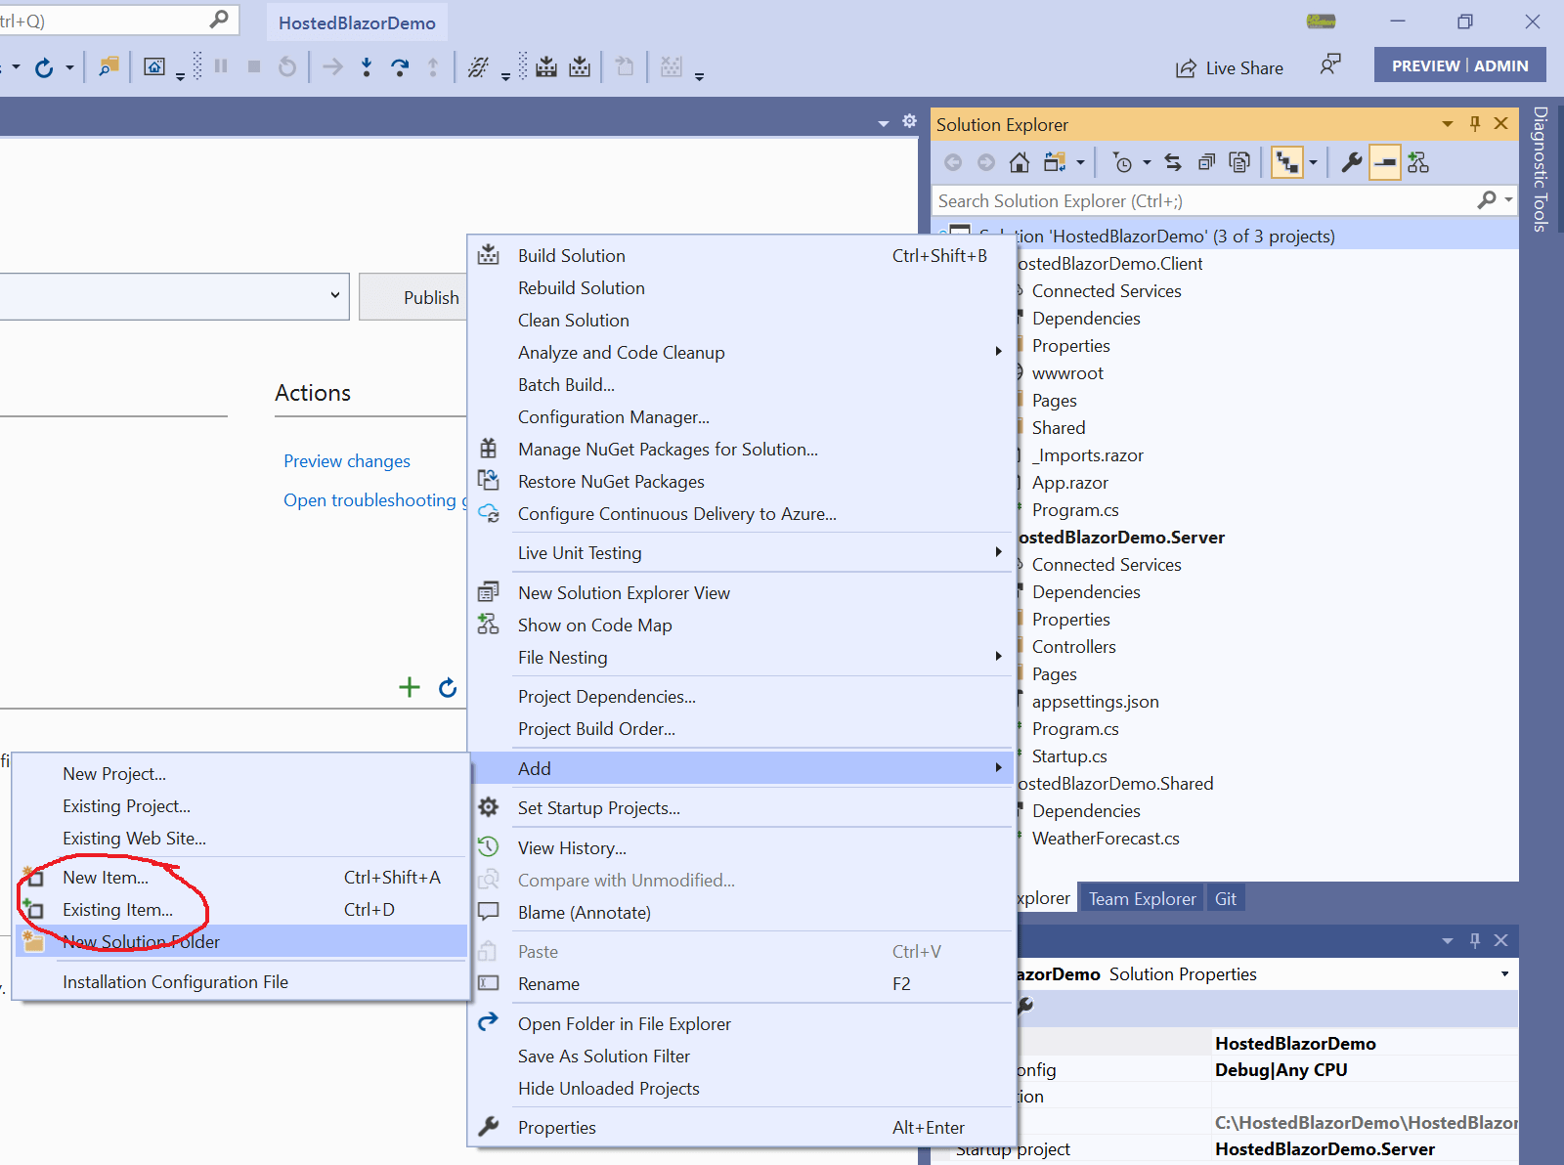Select Startup.cs in Solution Explorer
This screenshot has height=1165, width=1564.
(1069, 756)
